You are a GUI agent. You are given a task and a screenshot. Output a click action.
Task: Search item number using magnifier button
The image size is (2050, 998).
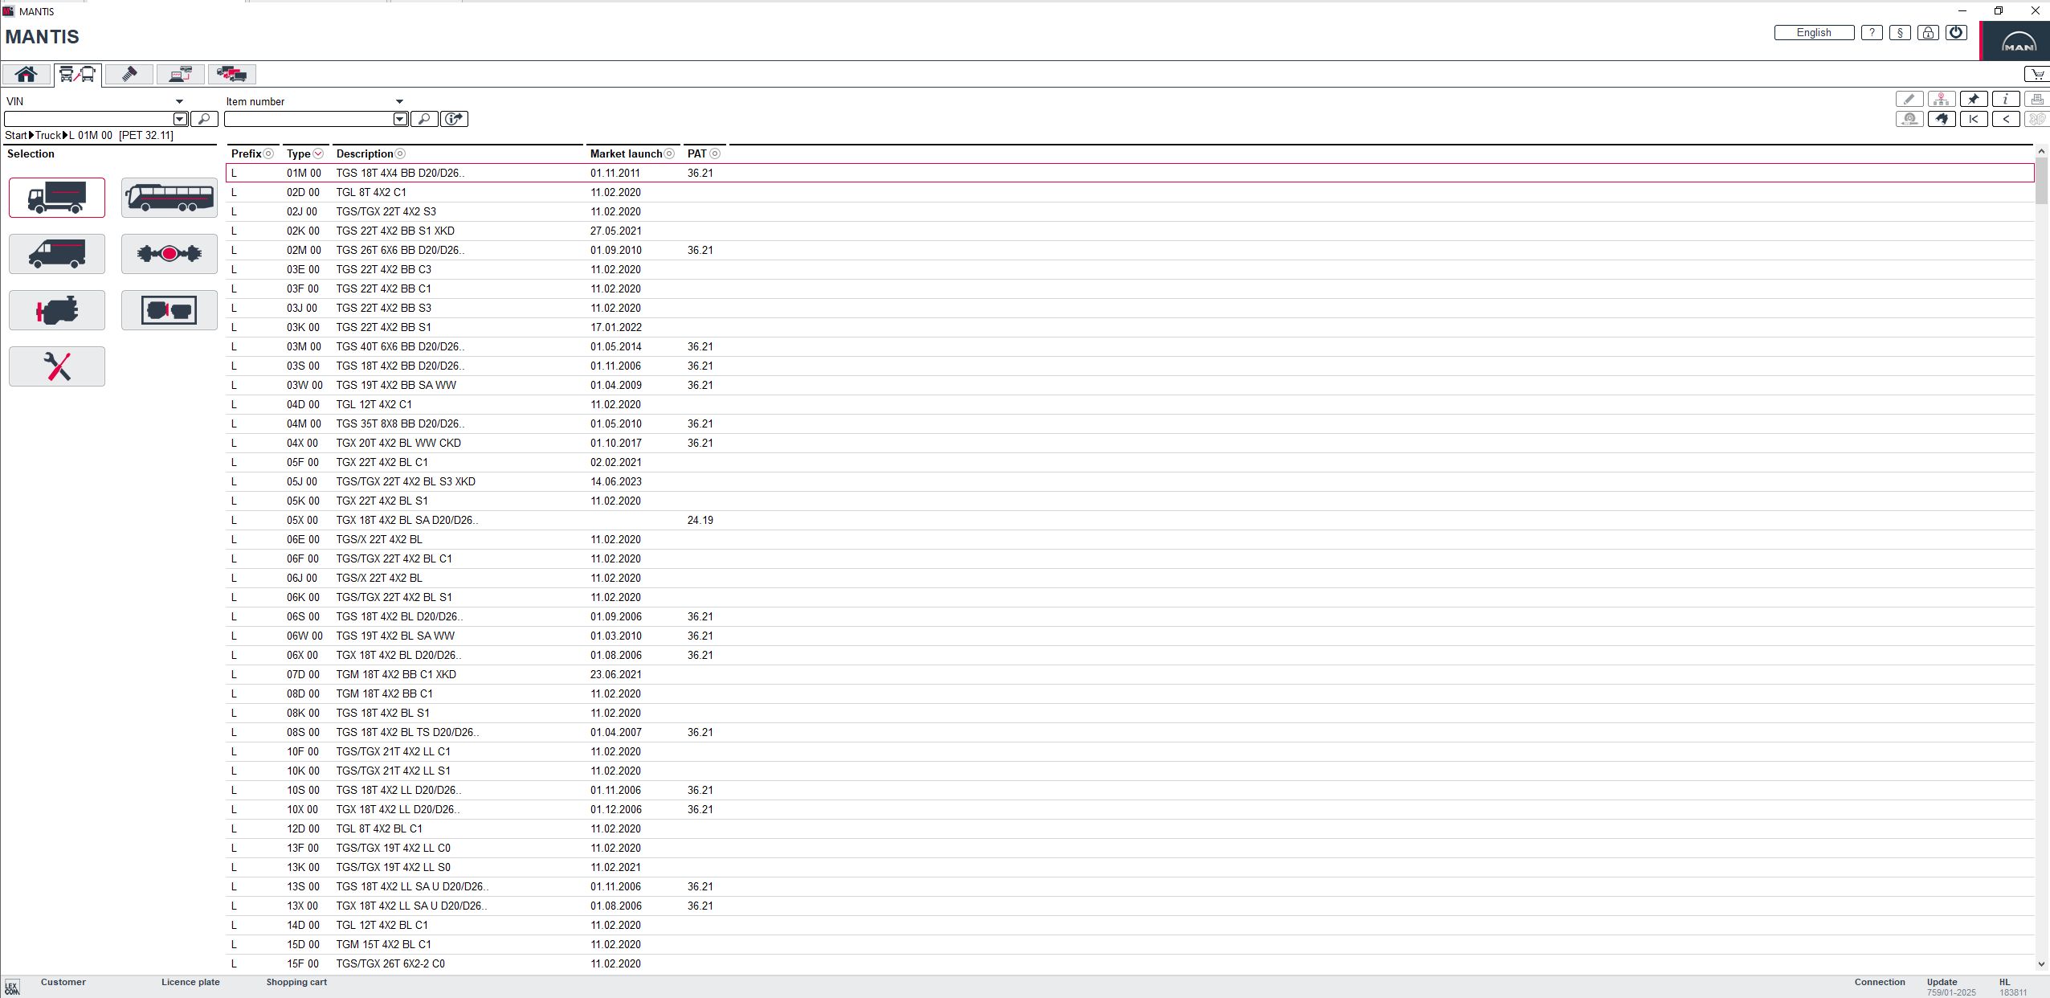(424, 119)
